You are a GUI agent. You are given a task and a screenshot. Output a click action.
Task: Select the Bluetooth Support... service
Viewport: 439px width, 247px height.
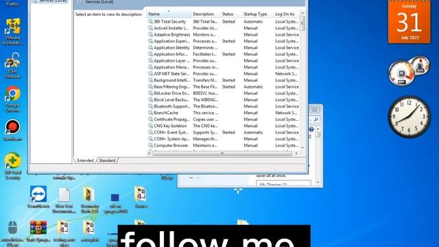tap(223, 106)
